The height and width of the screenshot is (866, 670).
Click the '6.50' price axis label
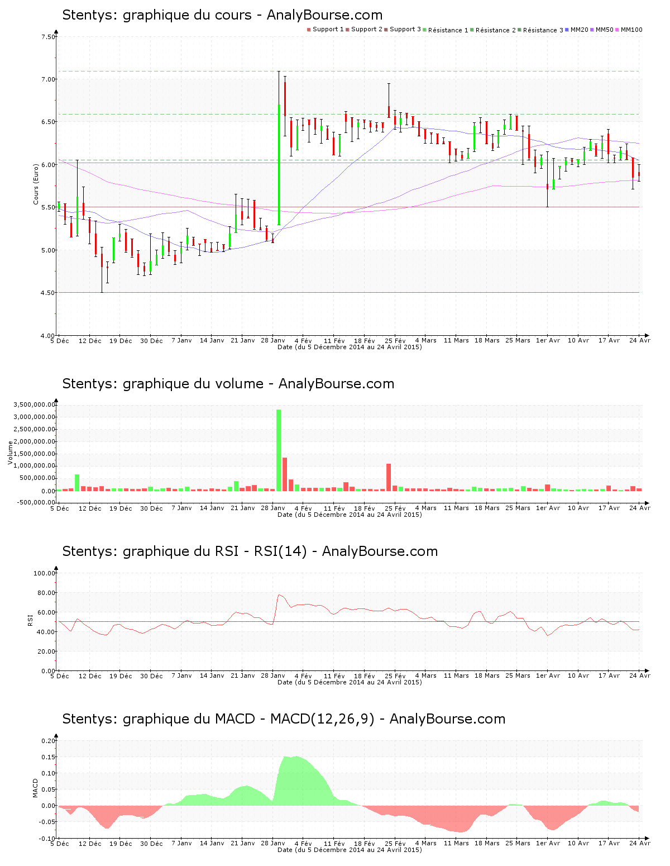click(x=48, y=122)
